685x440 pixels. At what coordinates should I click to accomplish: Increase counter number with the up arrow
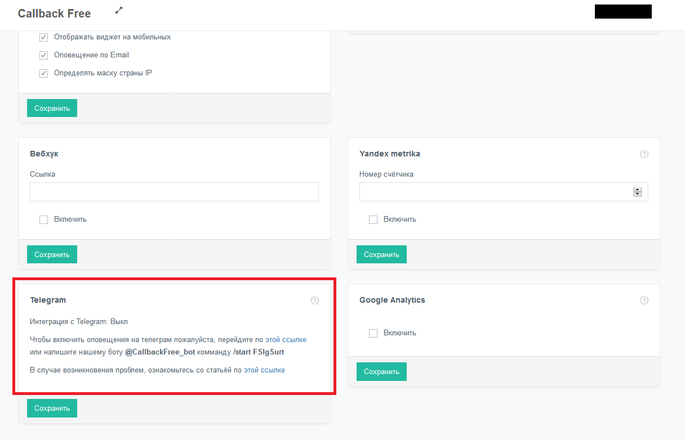pyautogui.click(x=638, y=190)
